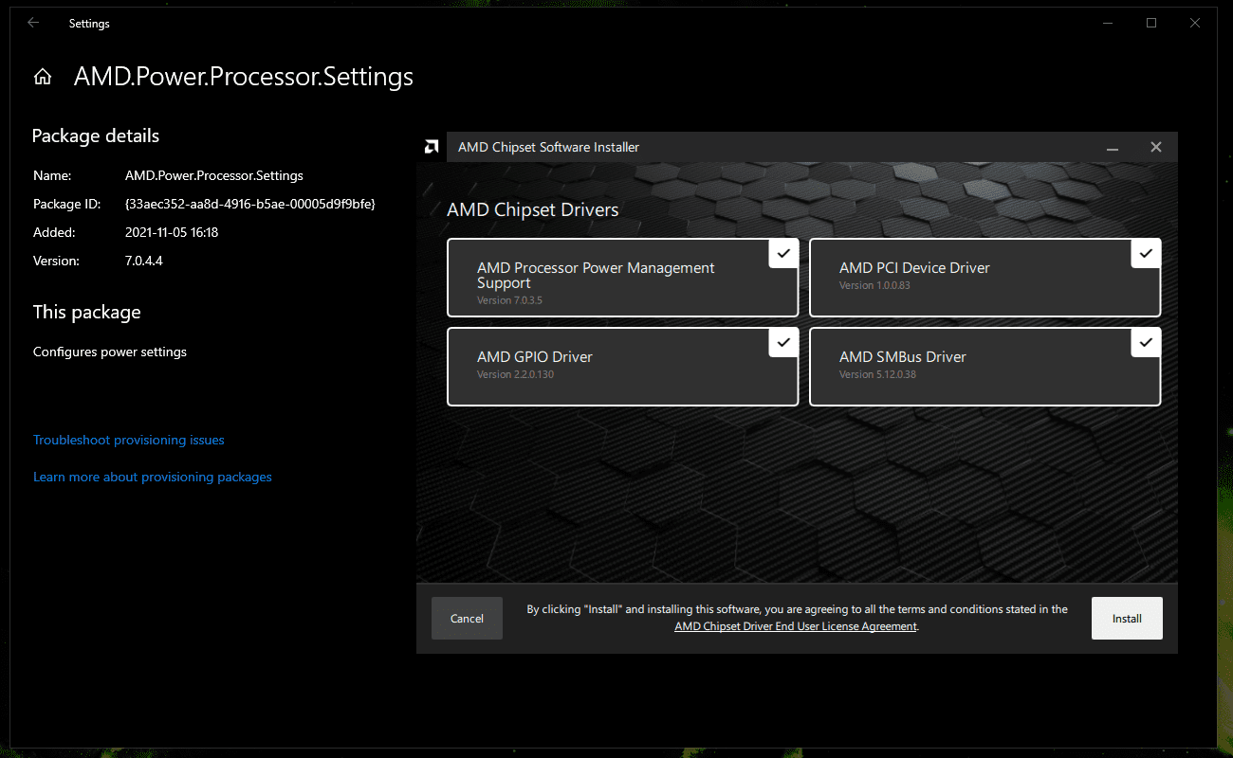Click the Install button

[x=1127, y=618]
